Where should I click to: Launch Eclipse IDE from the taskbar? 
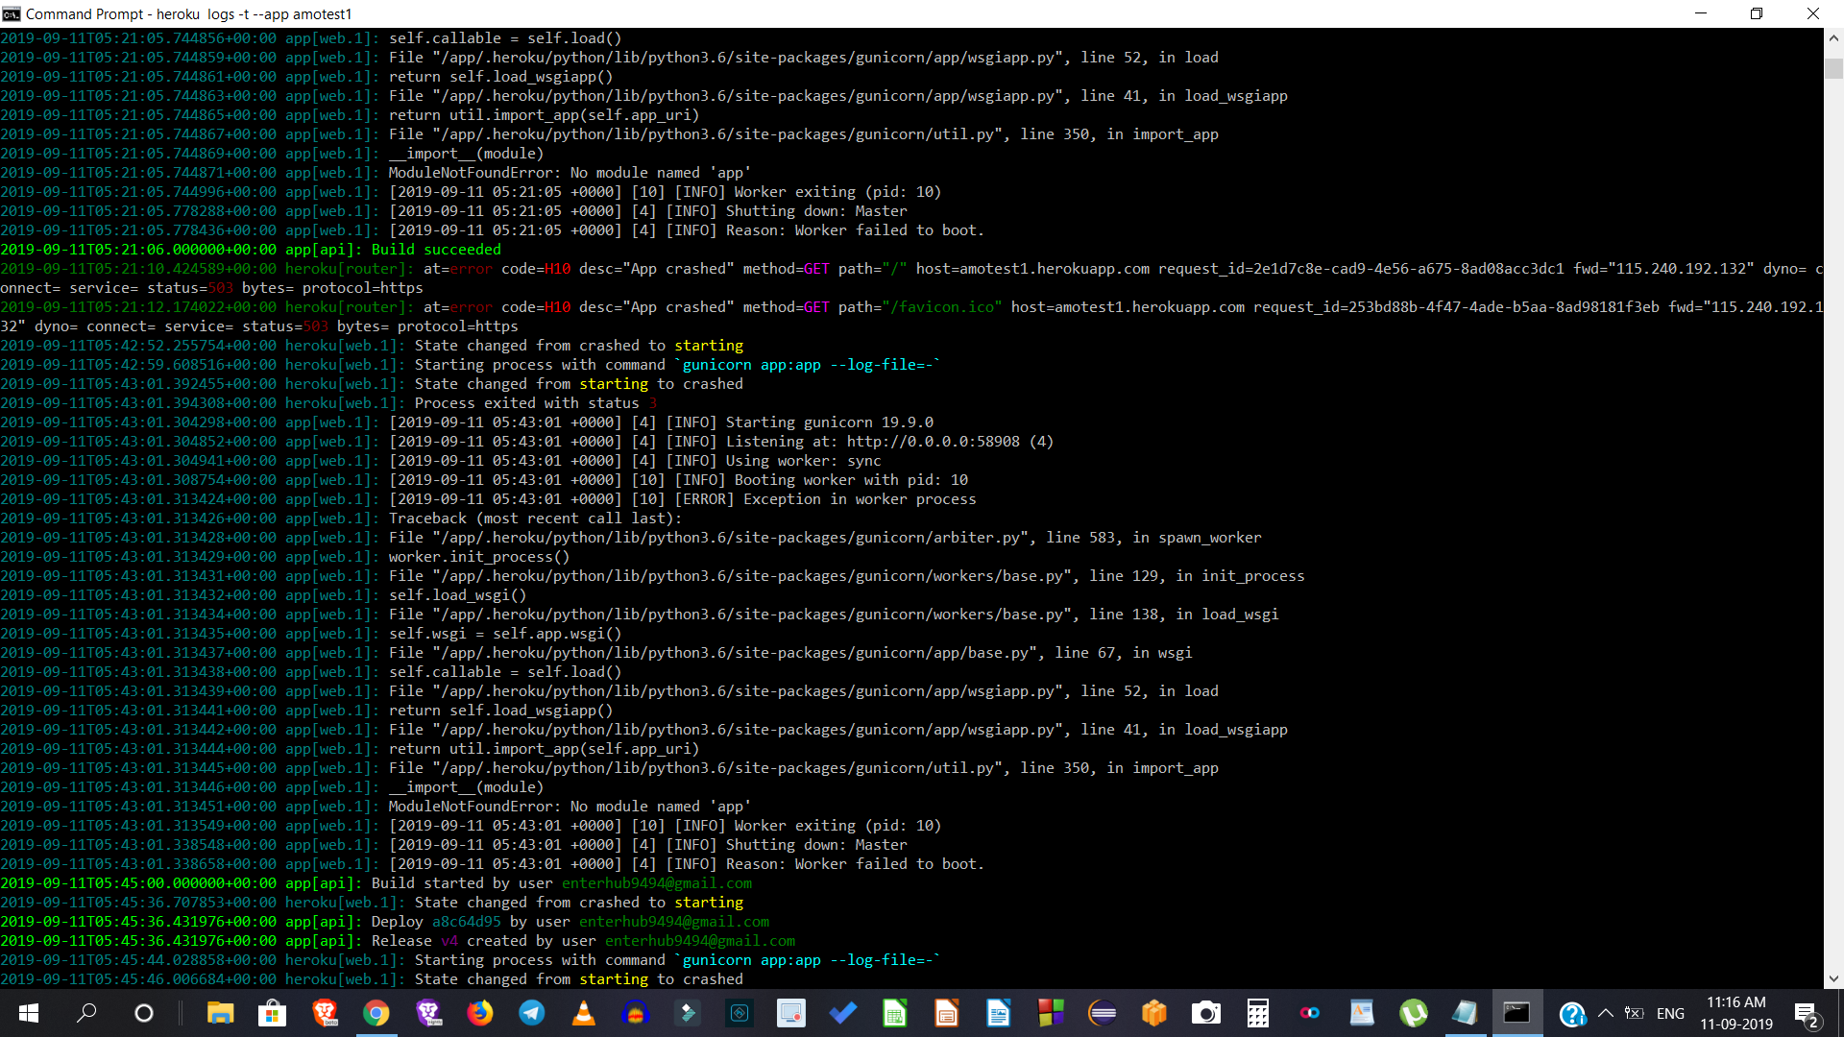click(1103, 1013)
